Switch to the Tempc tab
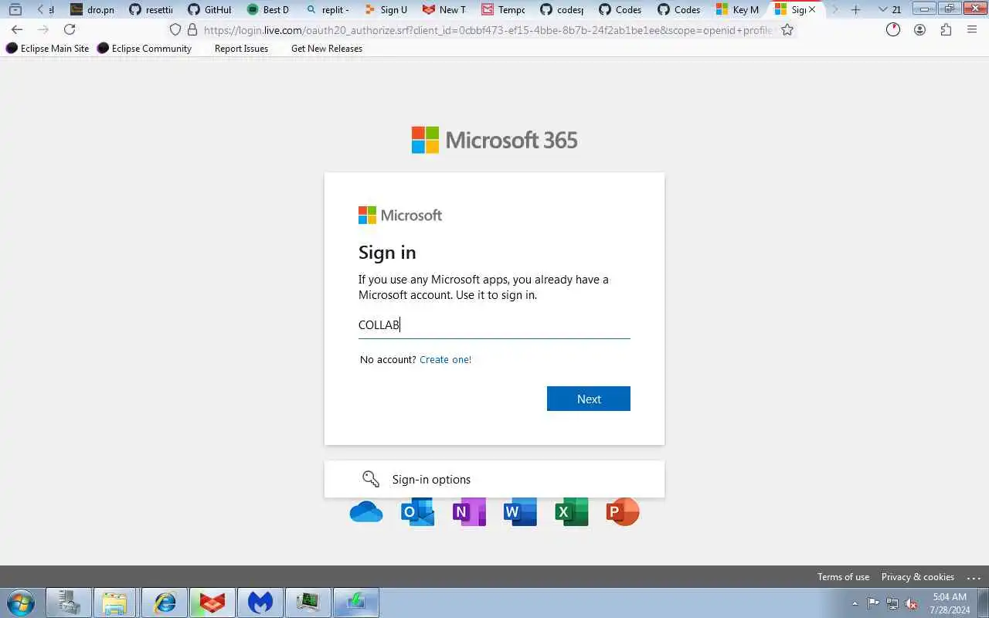 pos(504,9)
